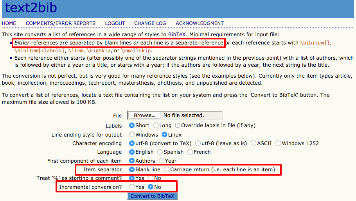This screenshot has height=201, width=356.
Task: Select utf-8 (leave as is) encoding
Action: point(198,143)
